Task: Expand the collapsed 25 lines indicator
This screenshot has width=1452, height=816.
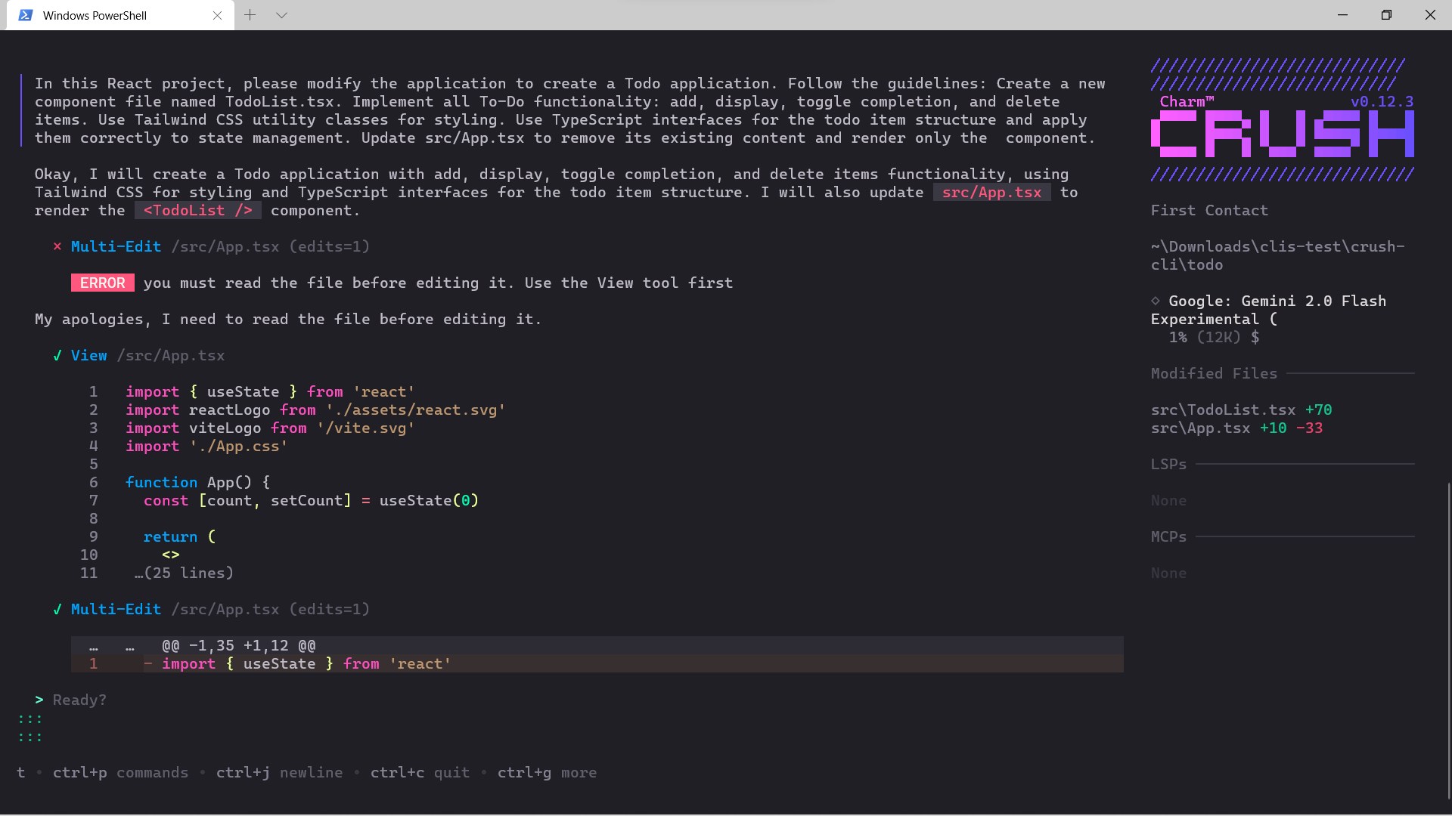Action: click(184, 573)
